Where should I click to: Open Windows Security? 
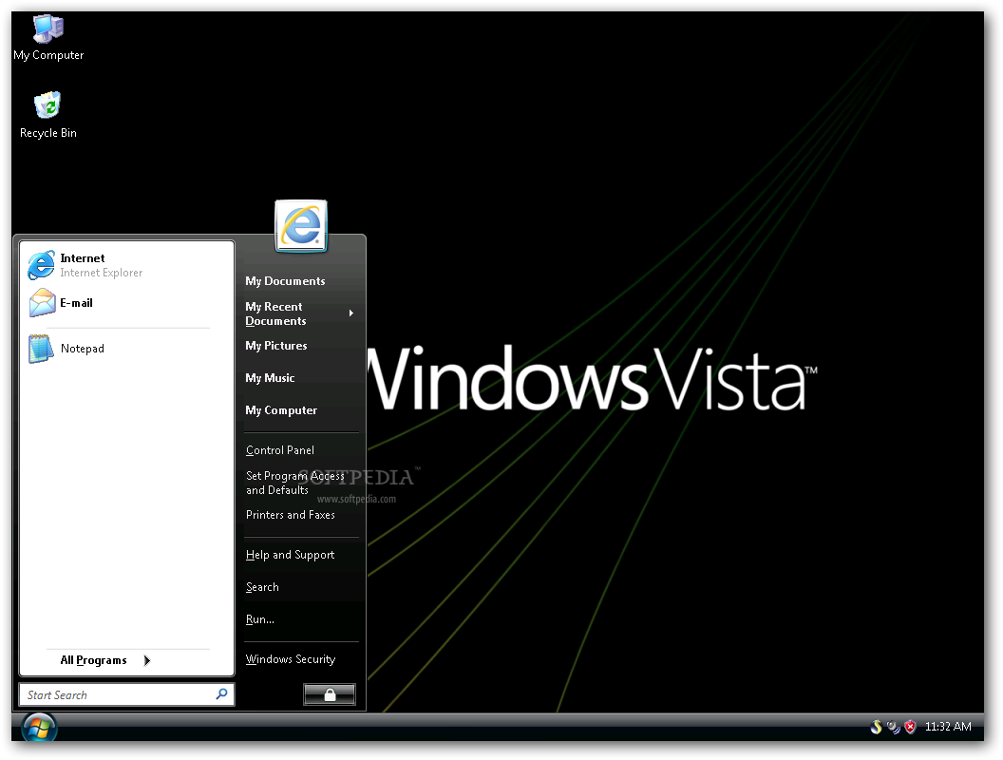click(291, 659)
